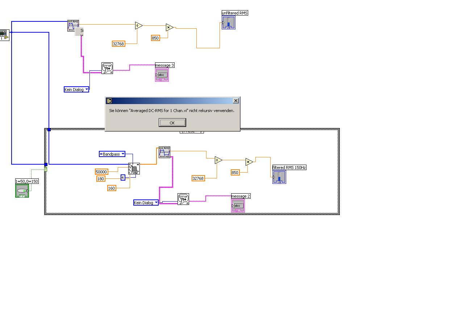This screenshot has height=322, width=455.
Task: Click the message 2 string indicator terminal
Action: pyautogui.click(x=238, y=206)
